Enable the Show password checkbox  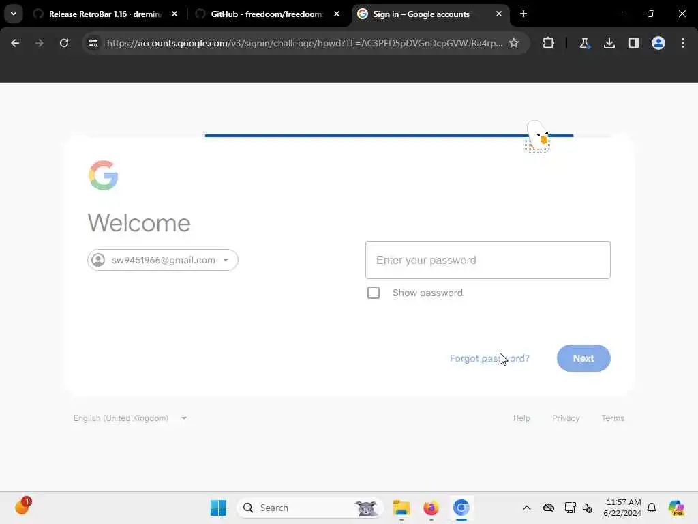point(374,293)
